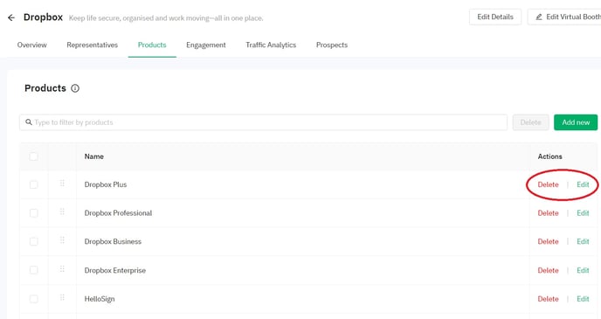
Task: Click the Dropbox Plus product name
Action: tap(106, 184)
